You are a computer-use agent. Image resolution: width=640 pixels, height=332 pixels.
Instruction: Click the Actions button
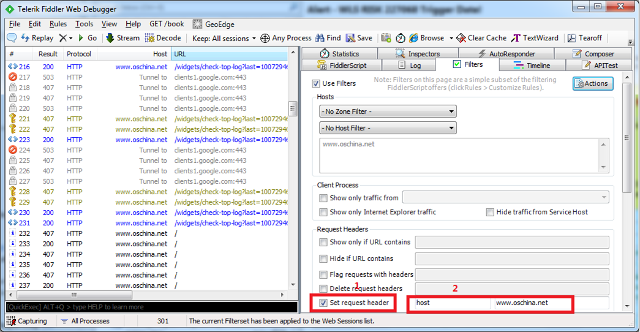[593, 83]
